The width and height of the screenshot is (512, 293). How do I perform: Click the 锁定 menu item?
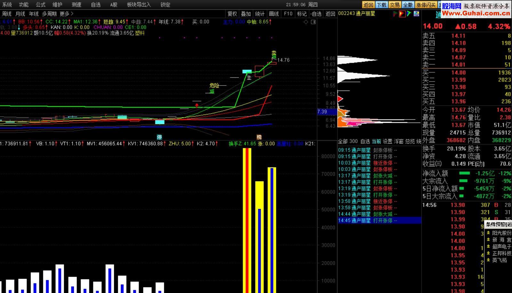[166, 4]
